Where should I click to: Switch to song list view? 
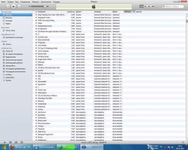[142, 6]
